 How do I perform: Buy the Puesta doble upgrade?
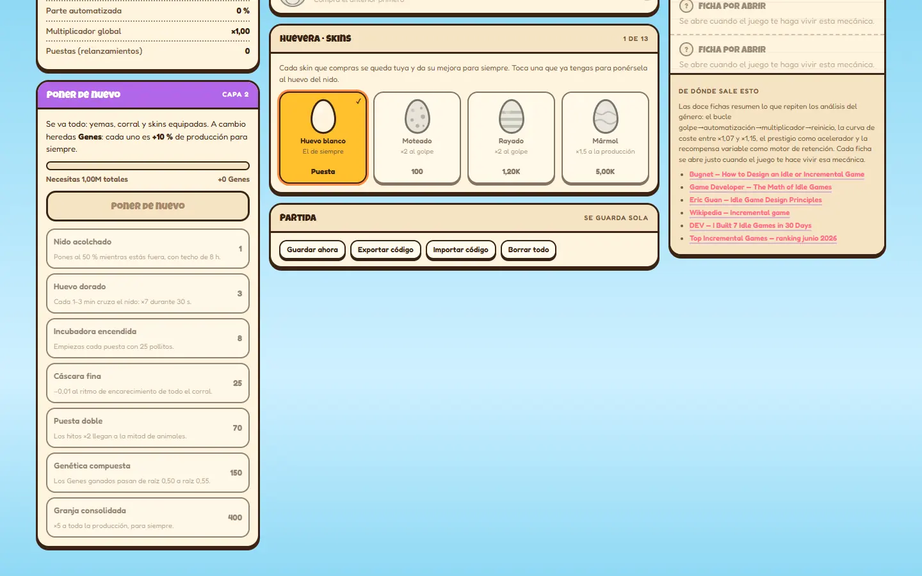pyautogui.click(x=148, y=428)
